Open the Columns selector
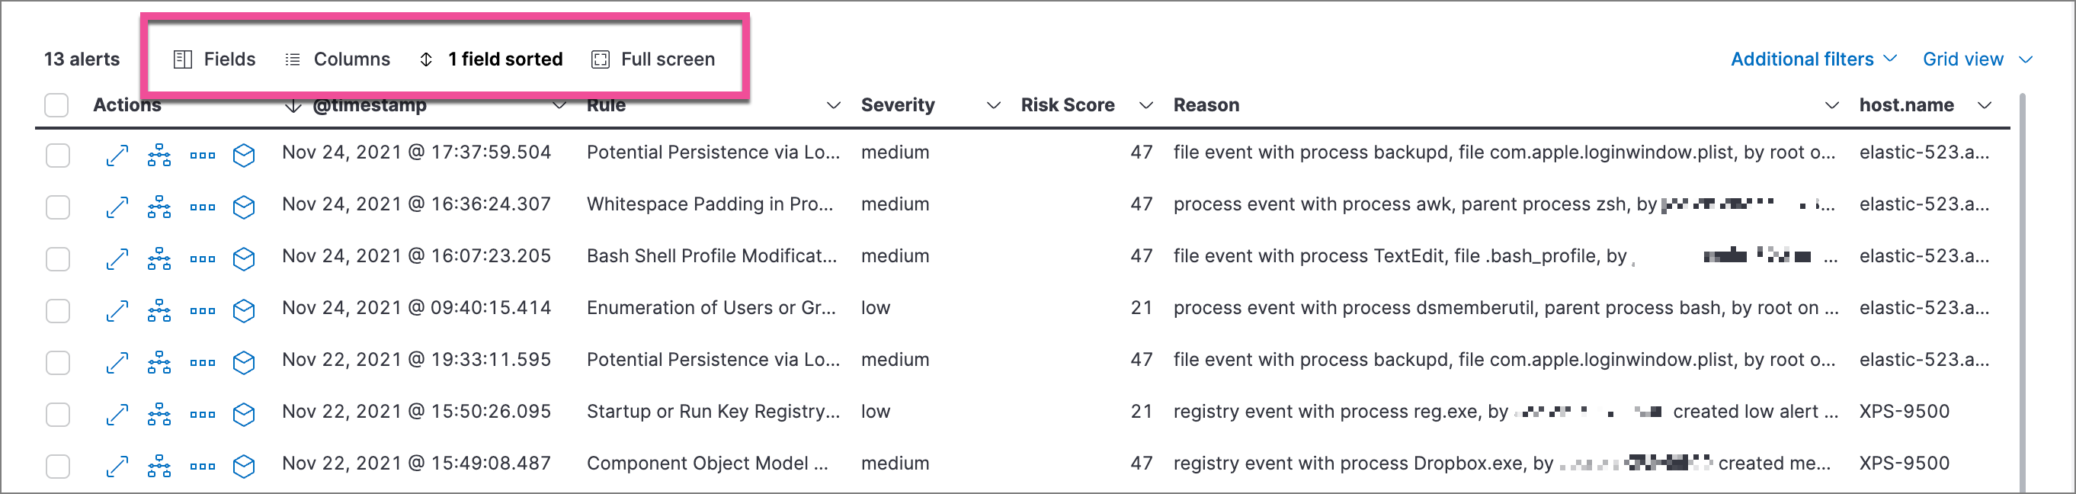The height and width of the screenshot is (494, 2076). coord(338,59)
